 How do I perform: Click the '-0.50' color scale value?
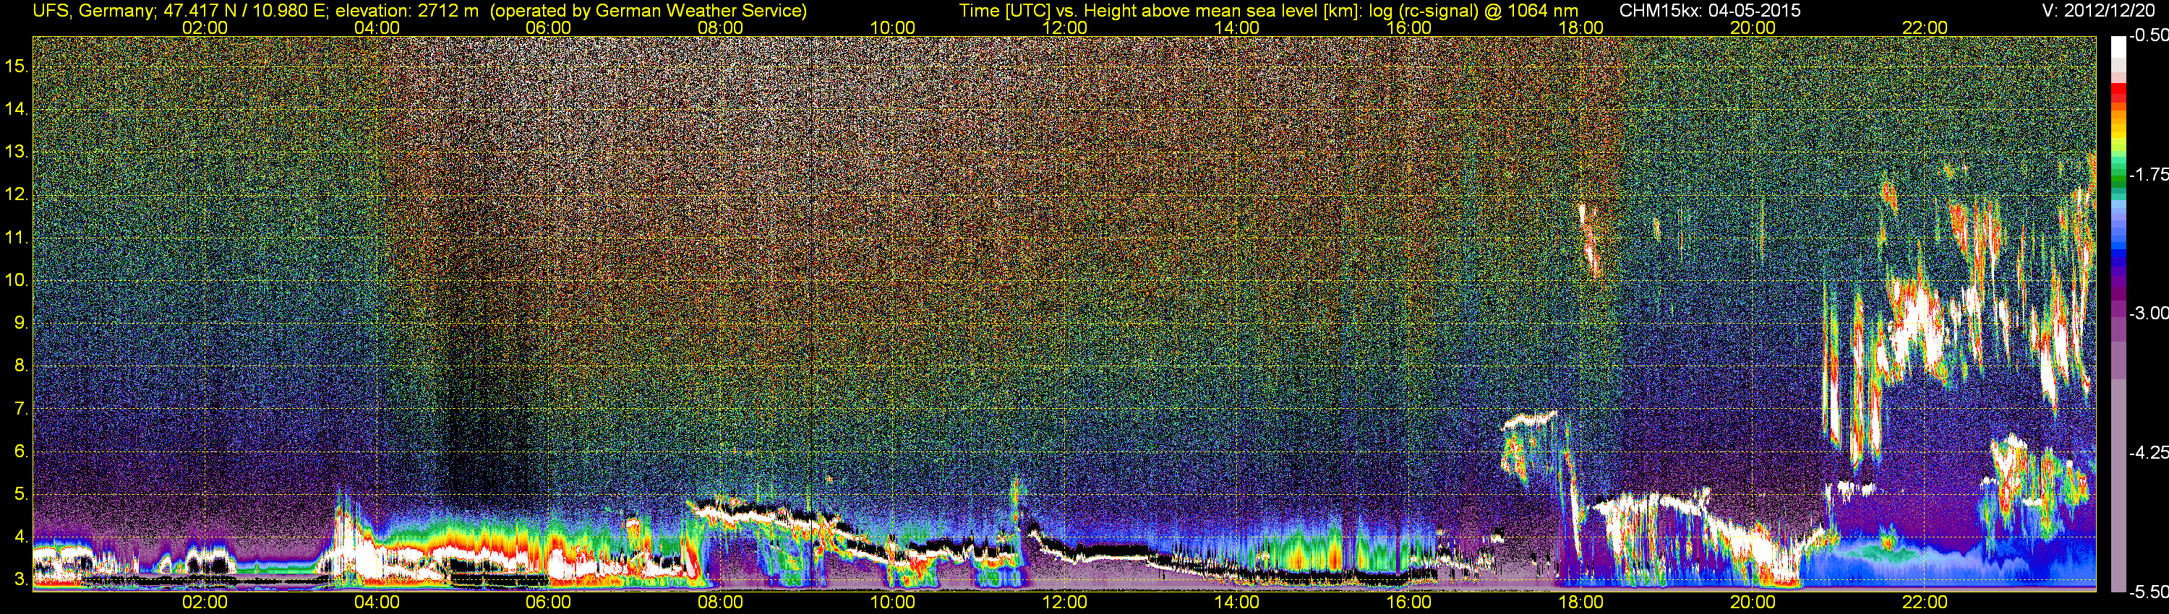[x=2149, y=35]
